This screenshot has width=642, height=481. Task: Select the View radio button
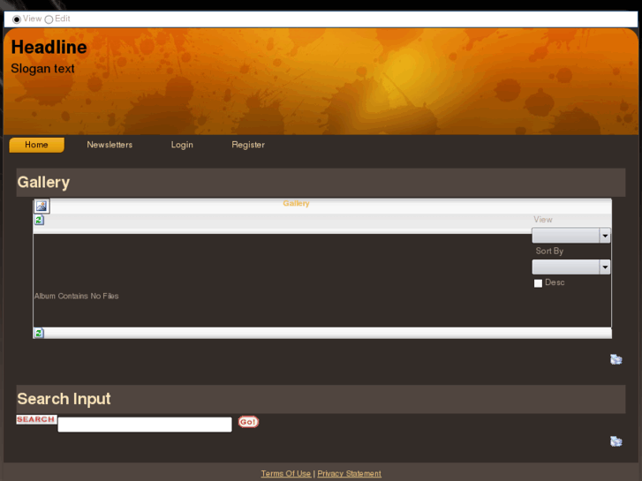pyautogui.click(x=17, y=19)
